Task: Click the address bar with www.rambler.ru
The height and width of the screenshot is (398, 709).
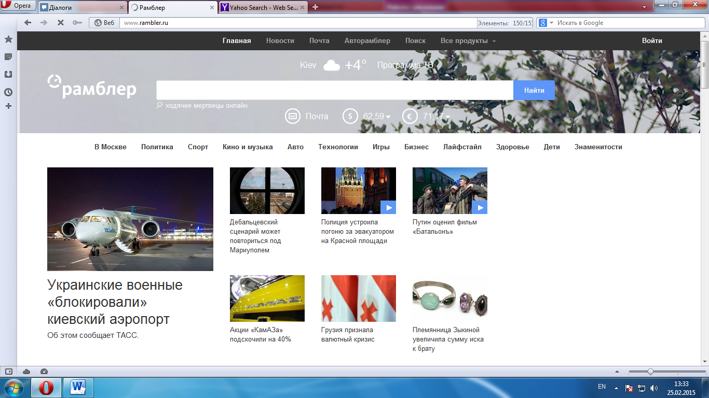Action: point(298,23)
